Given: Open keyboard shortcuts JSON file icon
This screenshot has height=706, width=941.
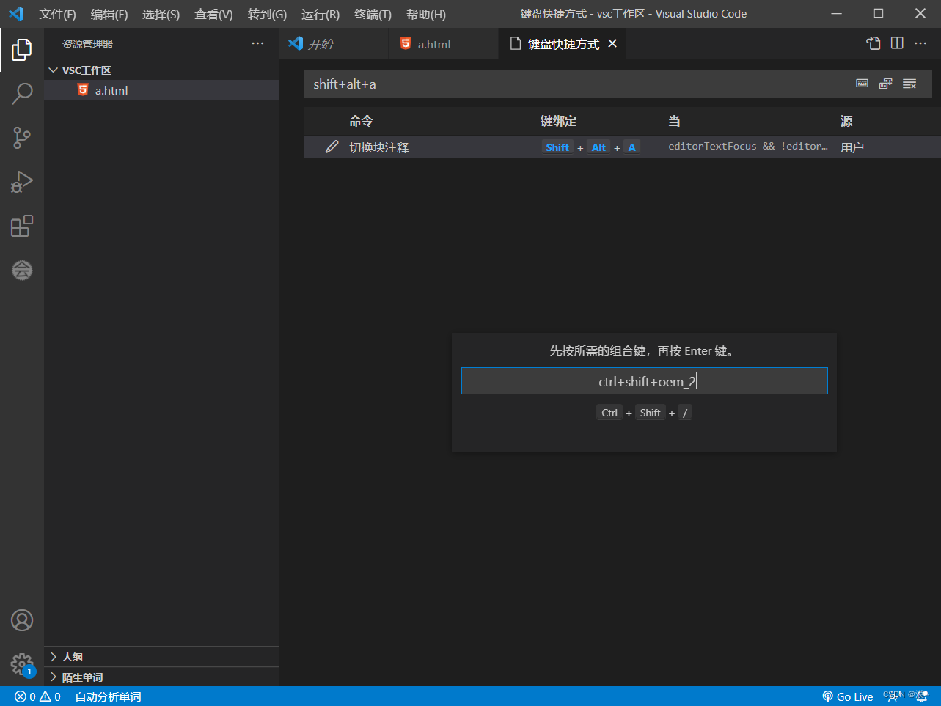Looking at the screenshot, I should 874,43.
